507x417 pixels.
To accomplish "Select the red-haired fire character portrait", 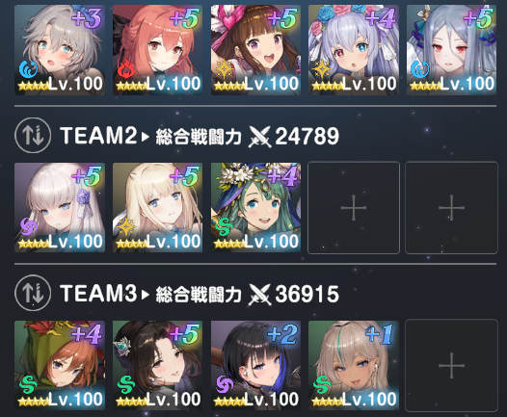I will (157, 50).
